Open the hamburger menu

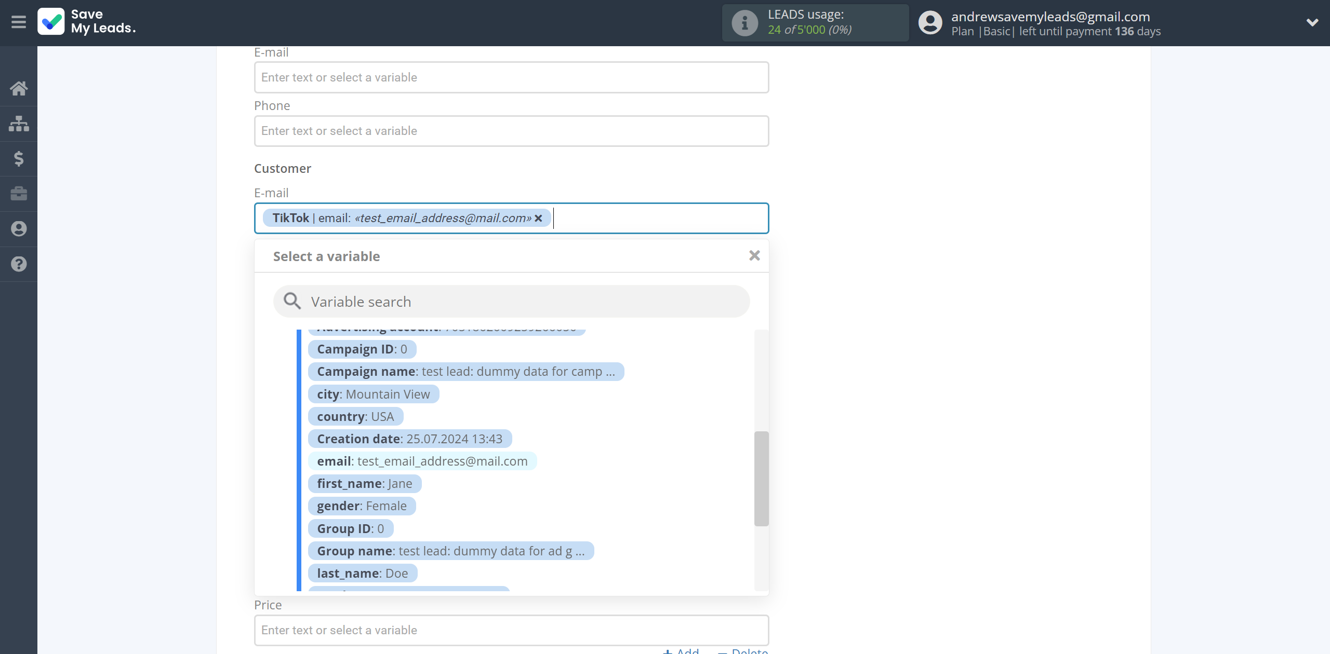(x=19, y=22)
